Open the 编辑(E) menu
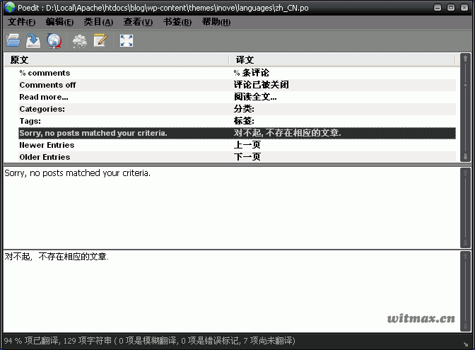 [x=59, y=22]
